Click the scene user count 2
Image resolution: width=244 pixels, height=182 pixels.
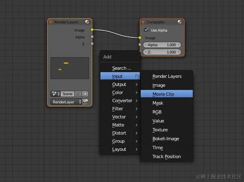pyautogui.click(x=78, y=94)
